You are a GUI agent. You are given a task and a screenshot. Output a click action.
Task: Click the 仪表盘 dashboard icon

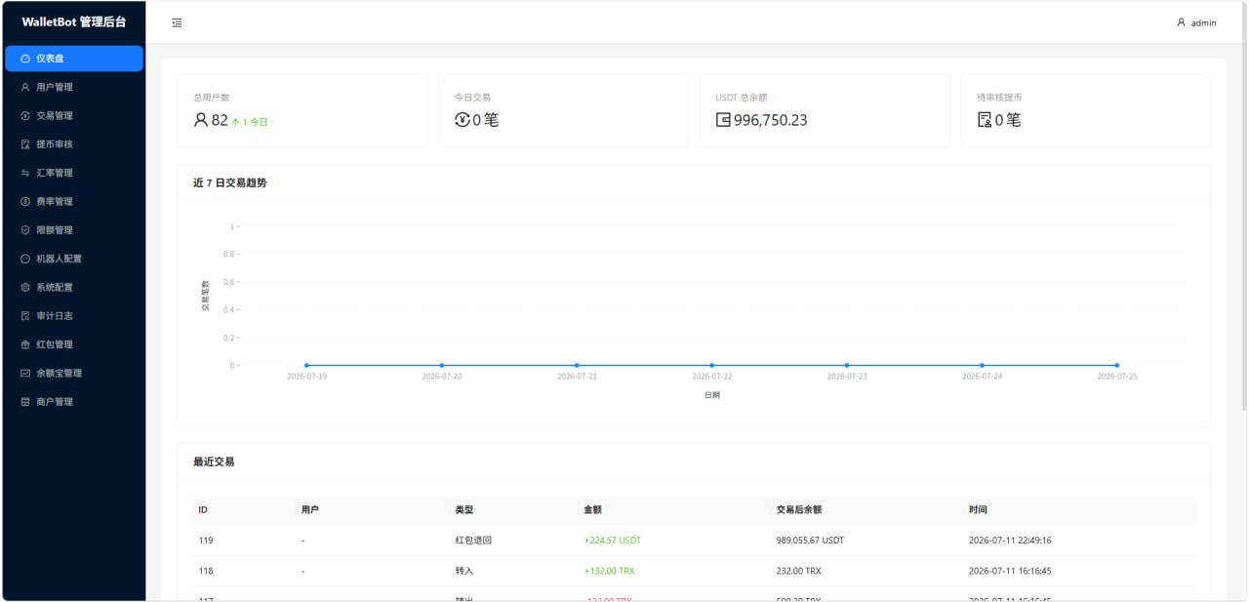(25, 59)
